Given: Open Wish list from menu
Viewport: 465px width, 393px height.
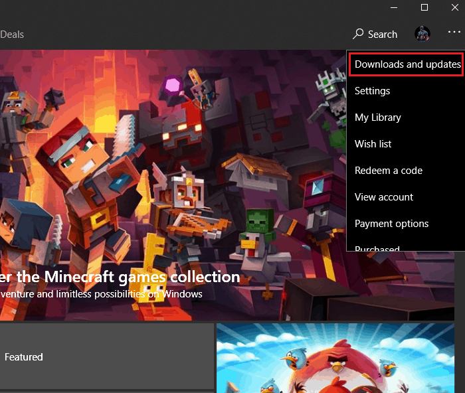Looking at the screenshot, I should click(406, 144).
